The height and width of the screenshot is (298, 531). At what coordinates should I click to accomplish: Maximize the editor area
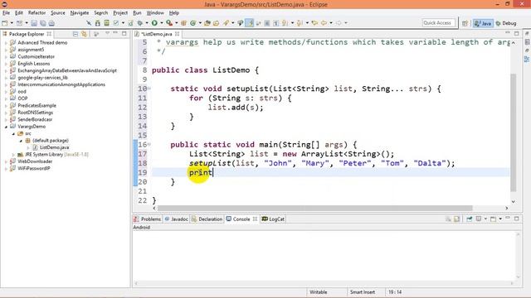point(516,33)
